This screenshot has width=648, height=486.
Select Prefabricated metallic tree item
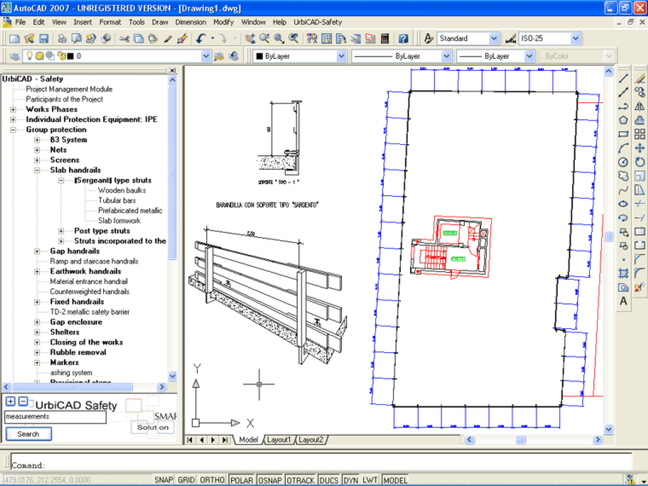coord(130,211)
